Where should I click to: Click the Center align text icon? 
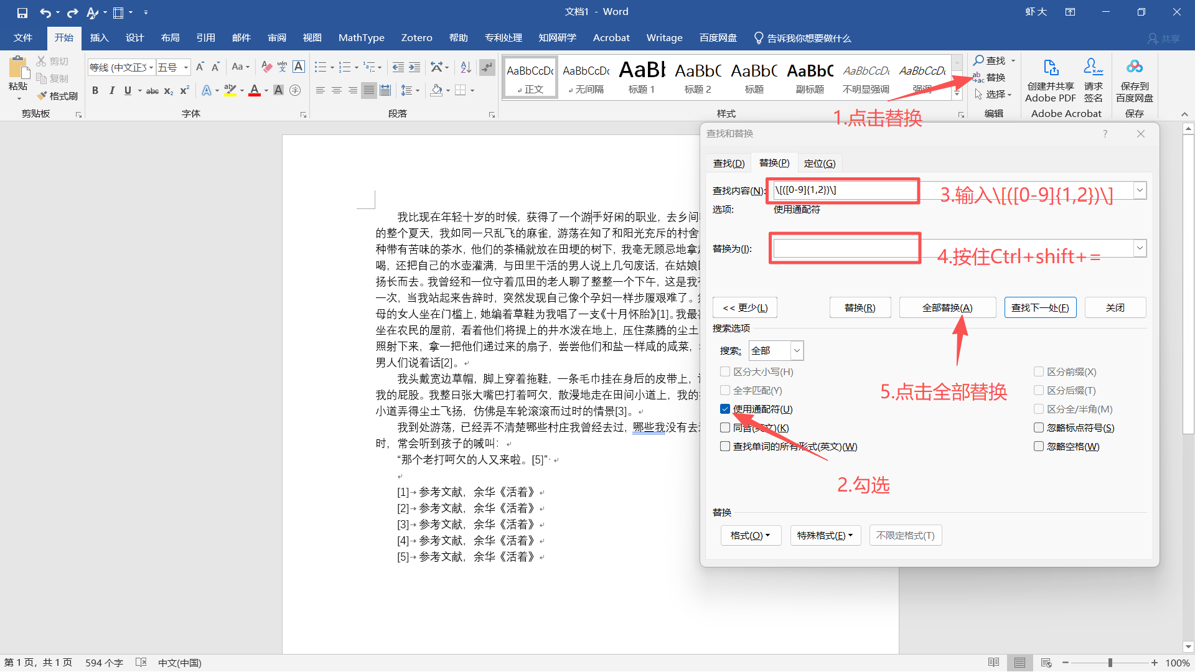tap(337, 91)
